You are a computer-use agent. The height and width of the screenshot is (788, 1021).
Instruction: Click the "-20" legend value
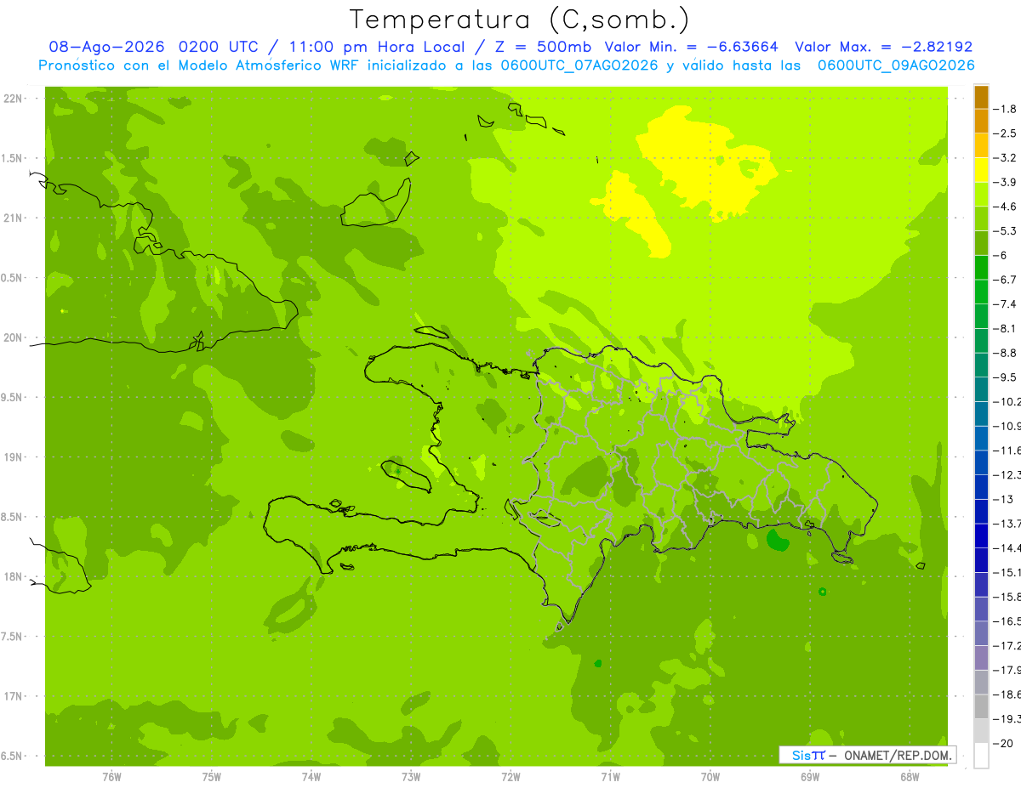[1005, 744]
